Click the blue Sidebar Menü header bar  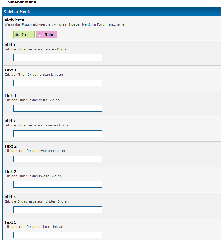point(112,12)
